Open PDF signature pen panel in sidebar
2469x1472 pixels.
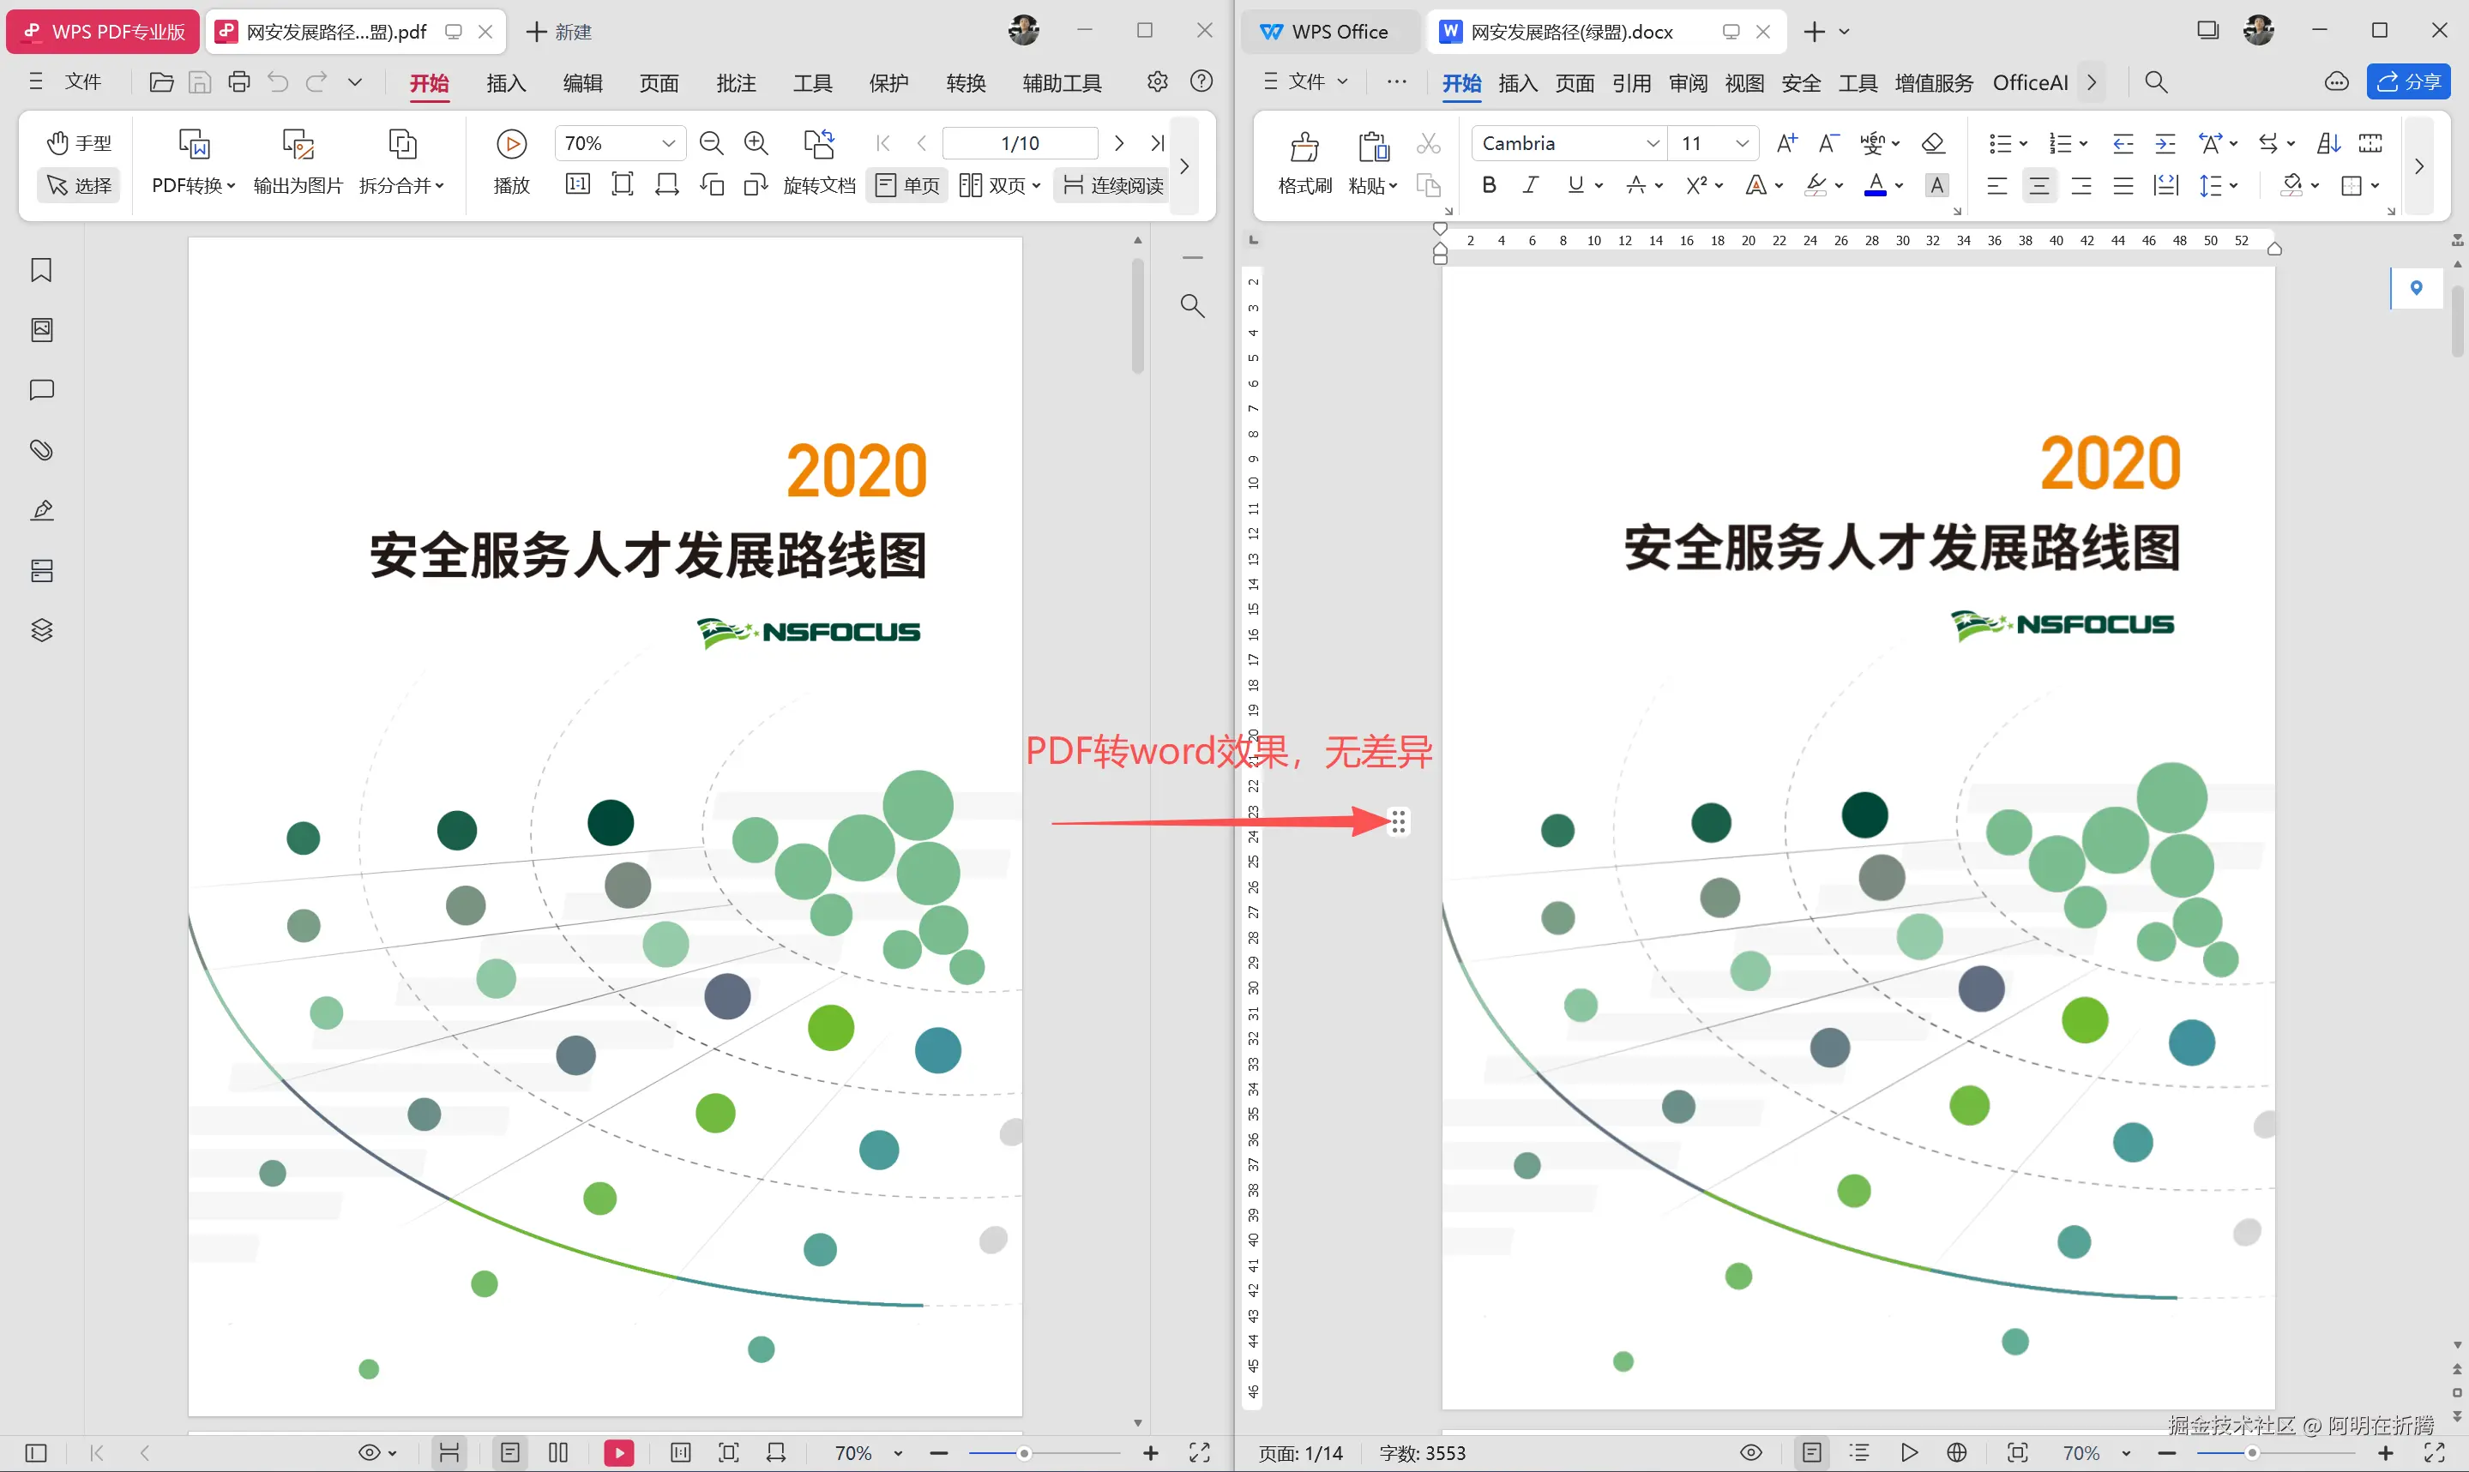(42, 511)
